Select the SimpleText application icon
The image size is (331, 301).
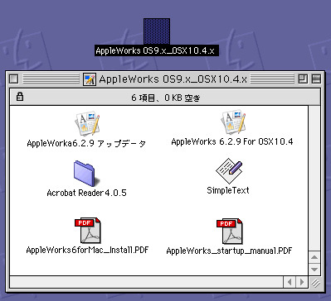click(x=229, y=171)
